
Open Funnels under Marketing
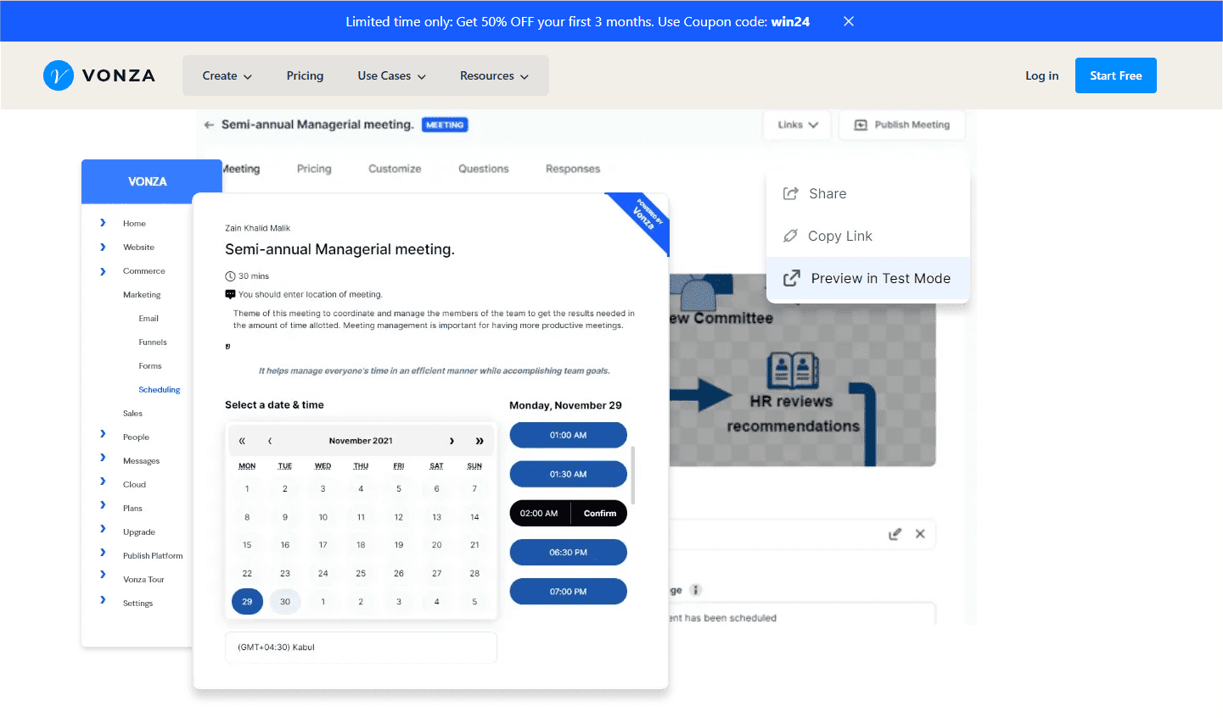pos(153,342)
